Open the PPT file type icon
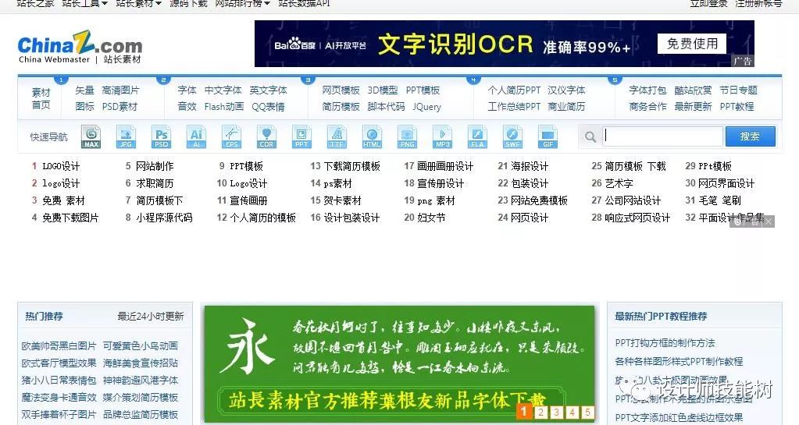Screen dimensions: 799x425 301,136
